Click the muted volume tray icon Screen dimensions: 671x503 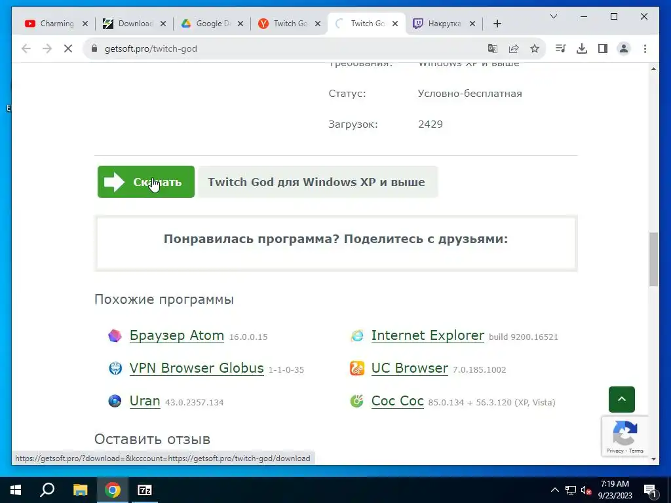point(586,490)
